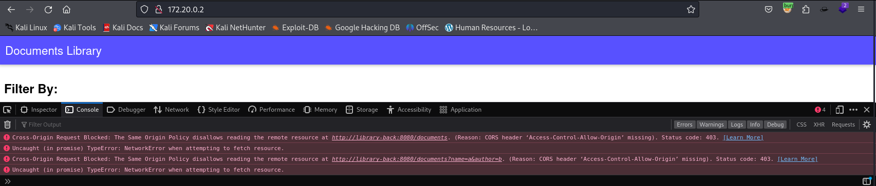Reload the current page

(x=48, y=10)
